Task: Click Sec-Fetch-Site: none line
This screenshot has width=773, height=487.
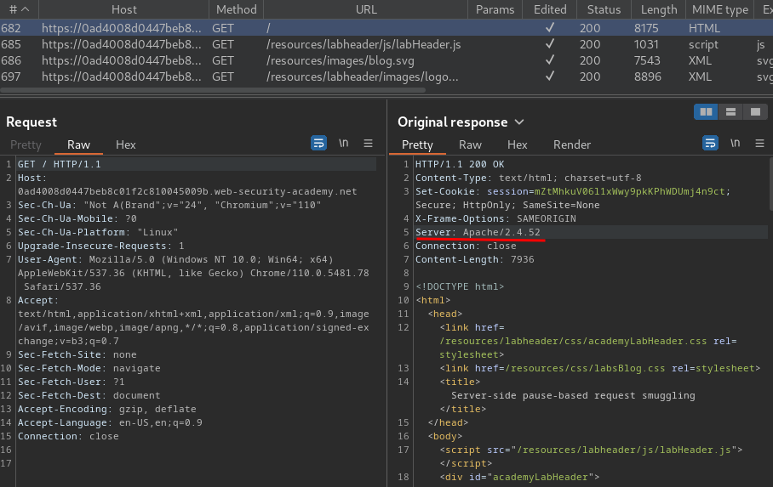Action: pos(77,354)
